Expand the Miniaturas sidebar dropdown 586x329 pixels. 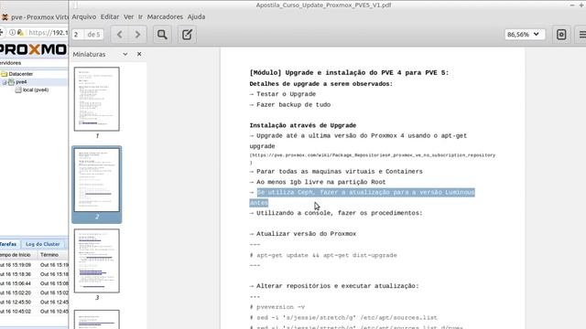(125, 54)
